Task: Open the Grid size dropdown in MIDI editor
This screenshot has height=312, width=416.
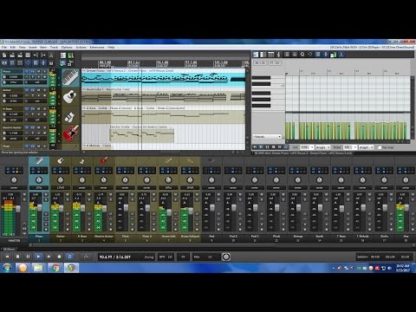Action: pyautogui.click(x=307, y=147)
